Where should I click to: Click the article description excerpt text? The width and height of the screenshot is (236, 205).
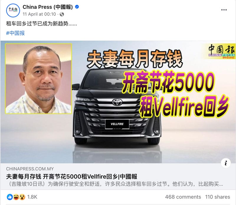click(115, 184)
